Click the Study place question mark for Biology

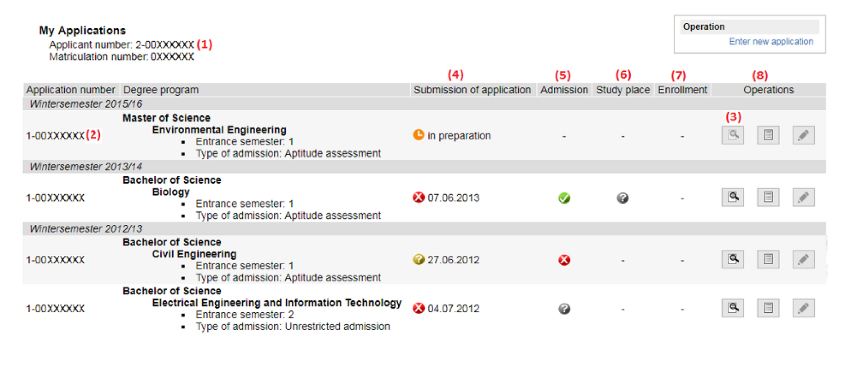coord(623,198)
